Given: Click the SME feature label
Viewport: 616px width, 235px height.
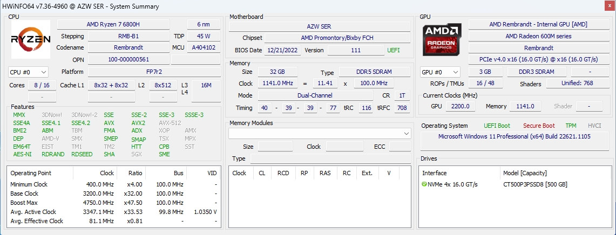Looking at the screenshot, I should tap(164, 154).
